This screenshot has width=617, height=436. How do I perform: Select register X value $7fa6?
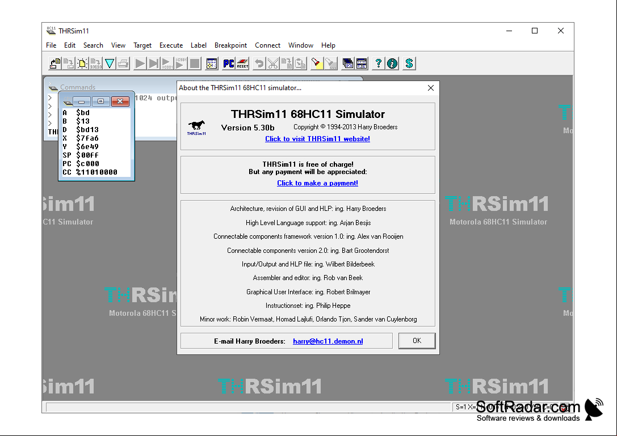pos(87,138)
